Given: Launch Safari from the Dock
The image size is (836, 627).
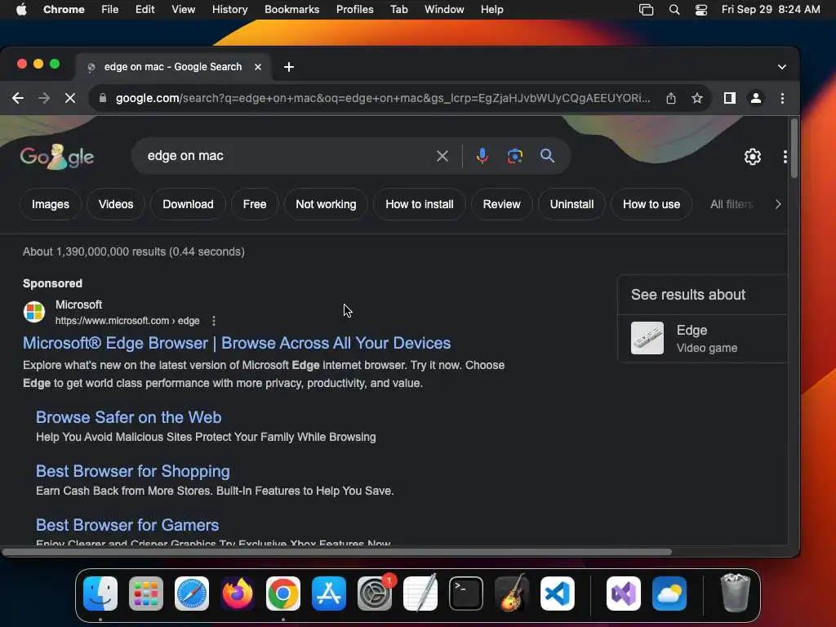Looking at the screenshot, I should (191, 594).
